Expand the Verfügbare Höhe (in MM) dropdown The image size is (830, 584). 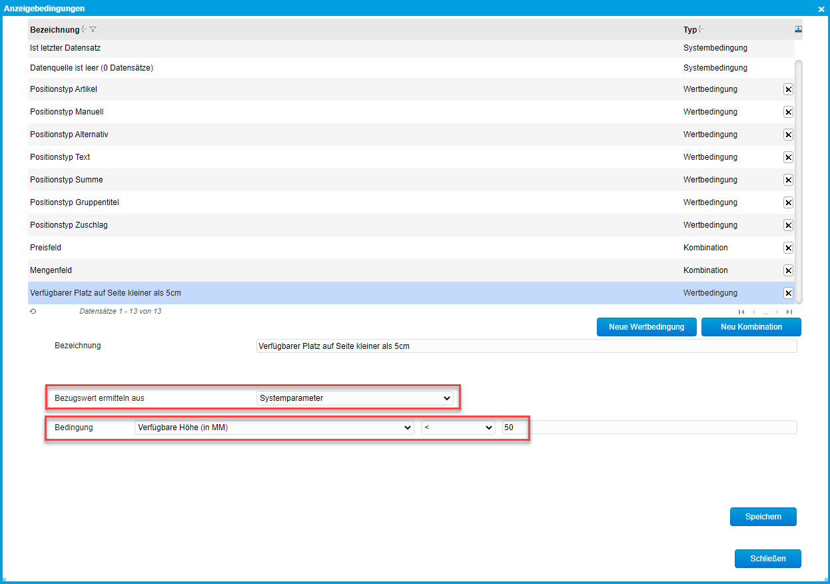pyautogui.click(x=274, y=428)
